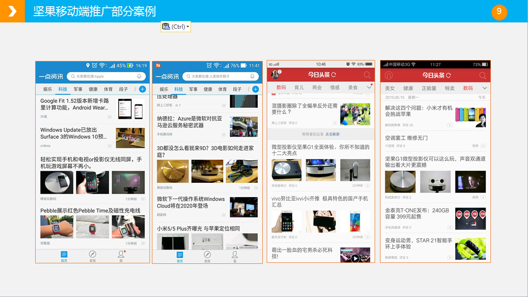Image resolution: width=528 pixels, height=297 pixels.
Task: Click the video play button on the third phone's bottom thumbnail
Action: coord(355,258)
